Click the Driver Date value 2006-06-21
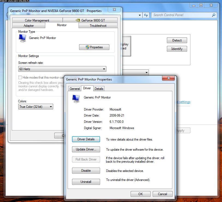This screenshot has width=222, height=202. [117, 115]
